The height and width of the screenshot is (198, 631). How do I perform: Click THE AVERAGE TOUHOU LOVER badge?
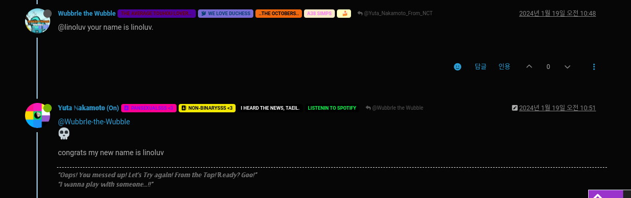157,14
